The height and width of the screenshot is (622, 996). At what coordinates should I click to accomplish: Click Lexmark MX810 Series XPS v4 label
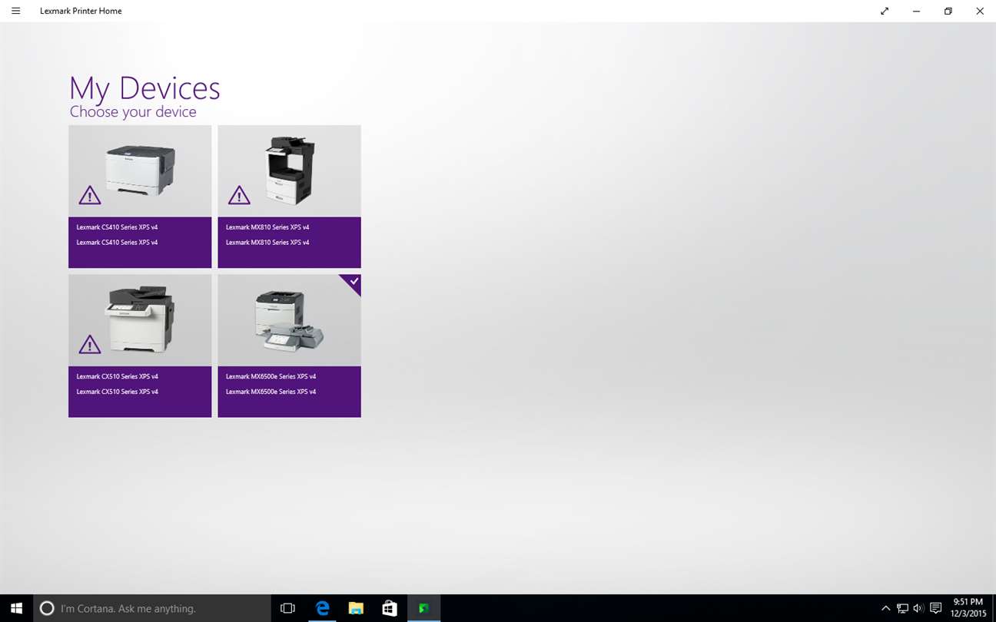[x=267, y=227]
